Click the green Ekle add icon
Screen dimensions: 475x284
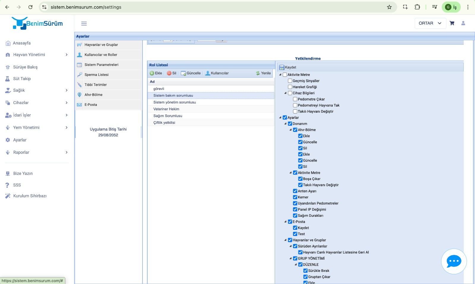click(x=152, y=73)
